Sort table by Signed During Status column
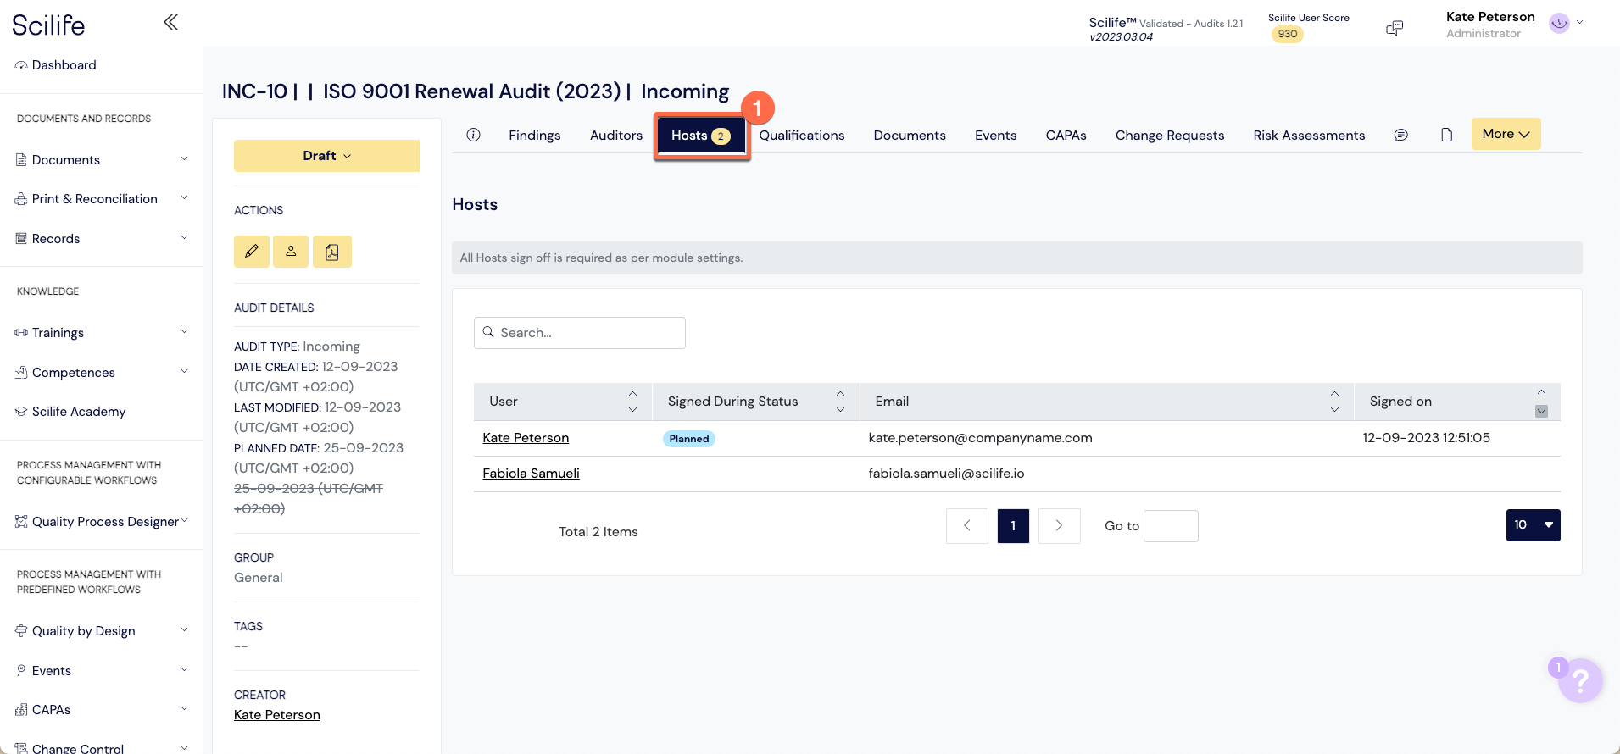Screen dimensions: 1620x754 pyautogui.click(x=840, y=402)
